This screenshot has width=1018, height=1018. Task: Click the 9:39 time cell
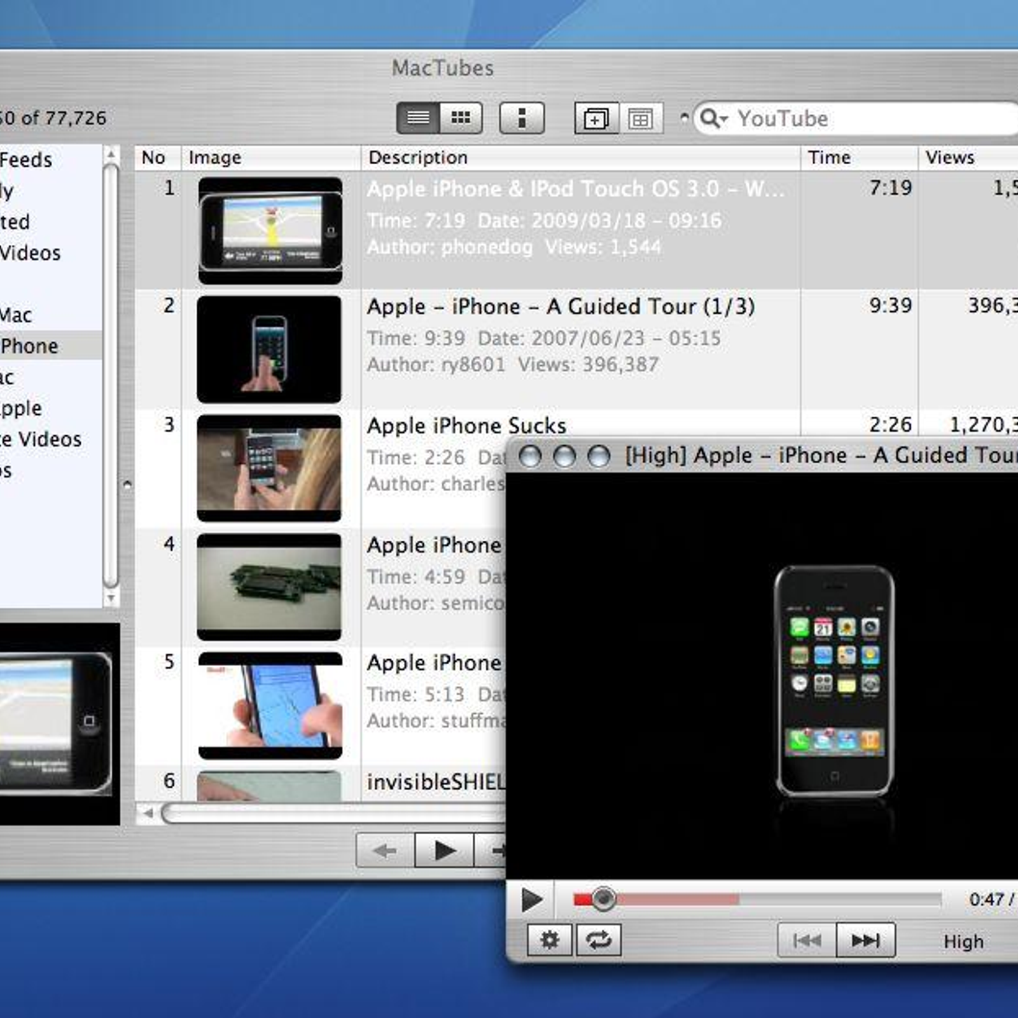890,305
